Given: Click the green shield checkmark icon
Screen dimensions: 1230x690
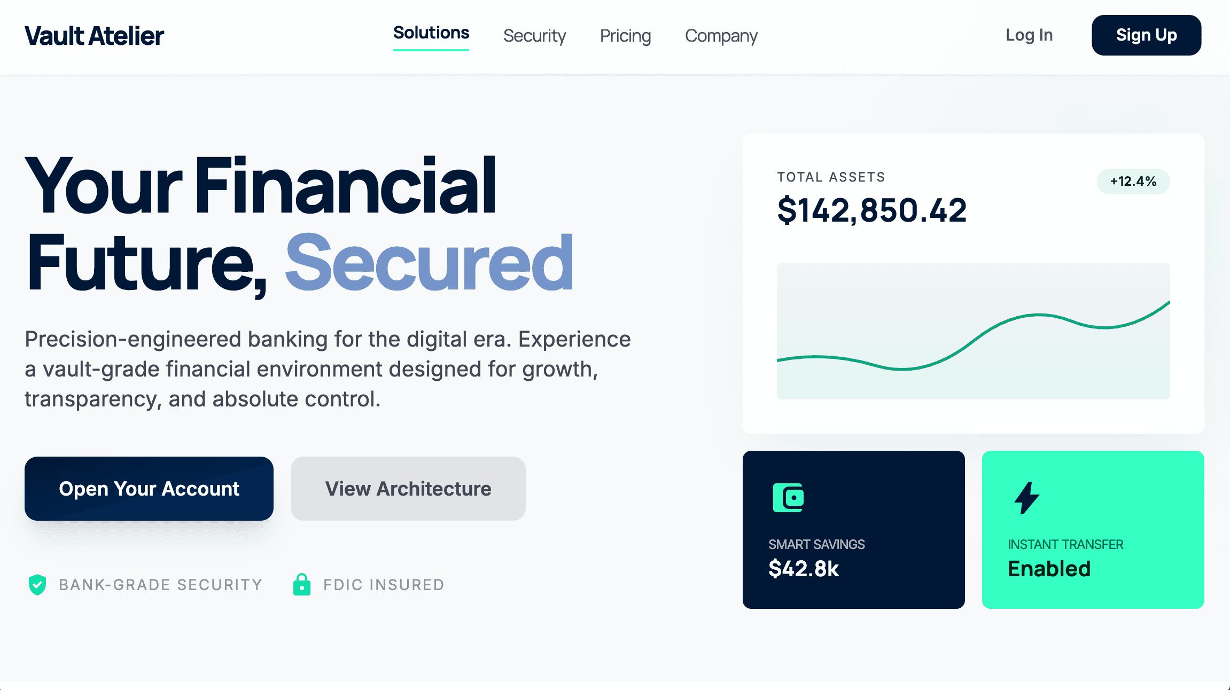Looking at the screenshot, I should pos(37,585).
